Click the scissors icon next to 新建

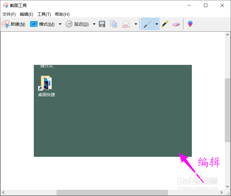coord(6,24)
